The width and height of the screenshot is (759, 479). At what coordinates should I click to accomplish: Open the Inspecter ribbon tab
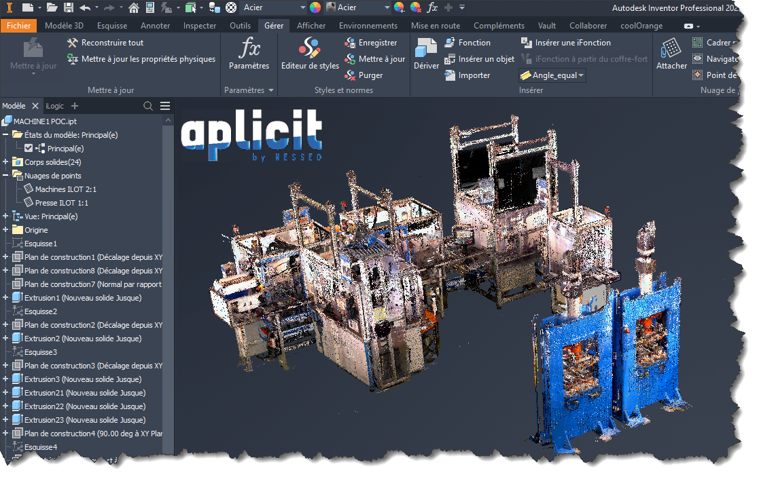coord(200,26)
